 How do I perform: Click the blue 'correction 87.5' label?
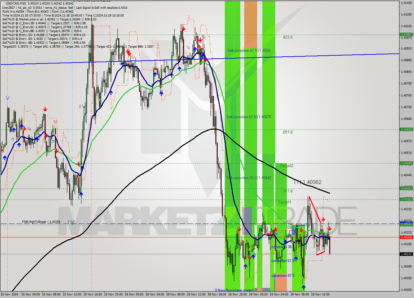click(283, 276)
